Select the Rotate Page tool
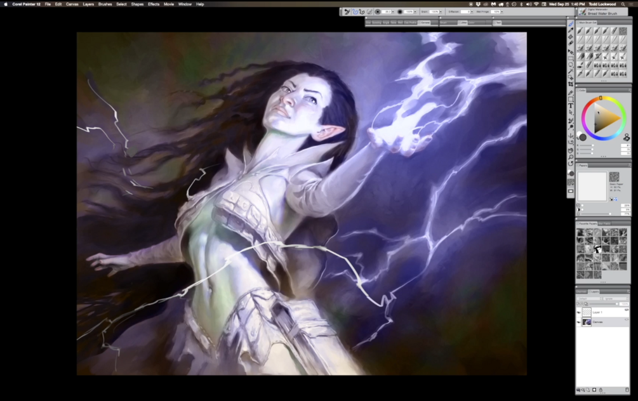 point(571,164)
